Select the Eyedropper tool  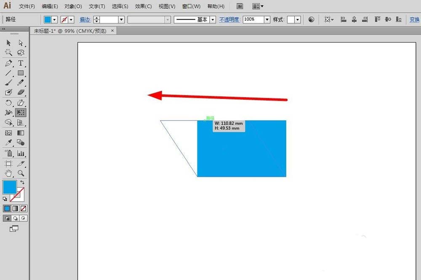coord(8,143)
